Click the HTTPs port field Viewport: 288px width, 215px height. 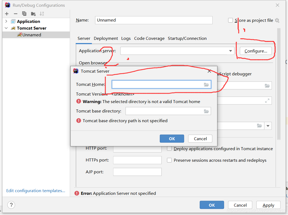click(137, 160)
